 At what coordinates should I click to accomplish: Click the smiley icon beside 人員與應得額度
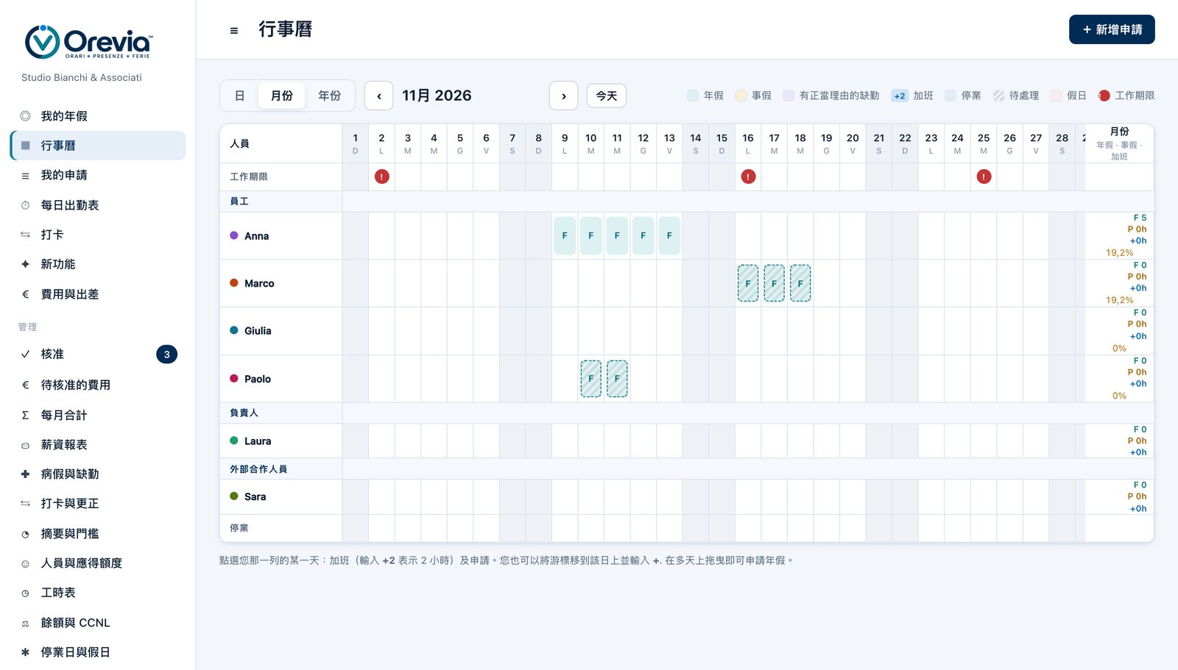25,563
